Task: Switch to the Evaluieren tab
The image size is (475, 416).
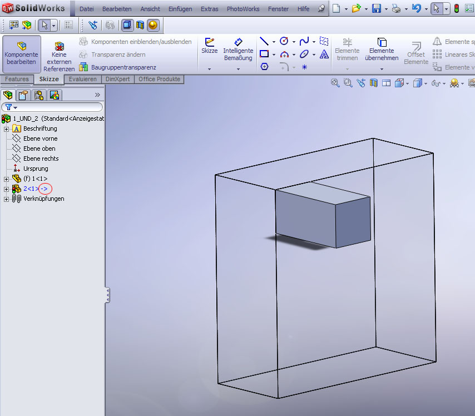Action: pyautogui.click(x=83, y=79)
